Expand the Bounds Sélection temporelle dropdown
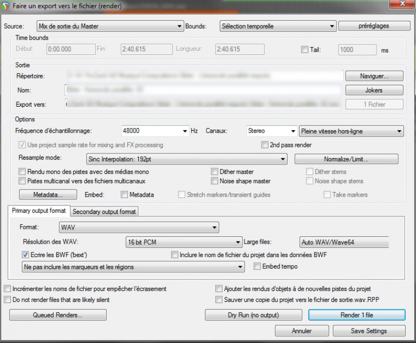 coord(278,26)
